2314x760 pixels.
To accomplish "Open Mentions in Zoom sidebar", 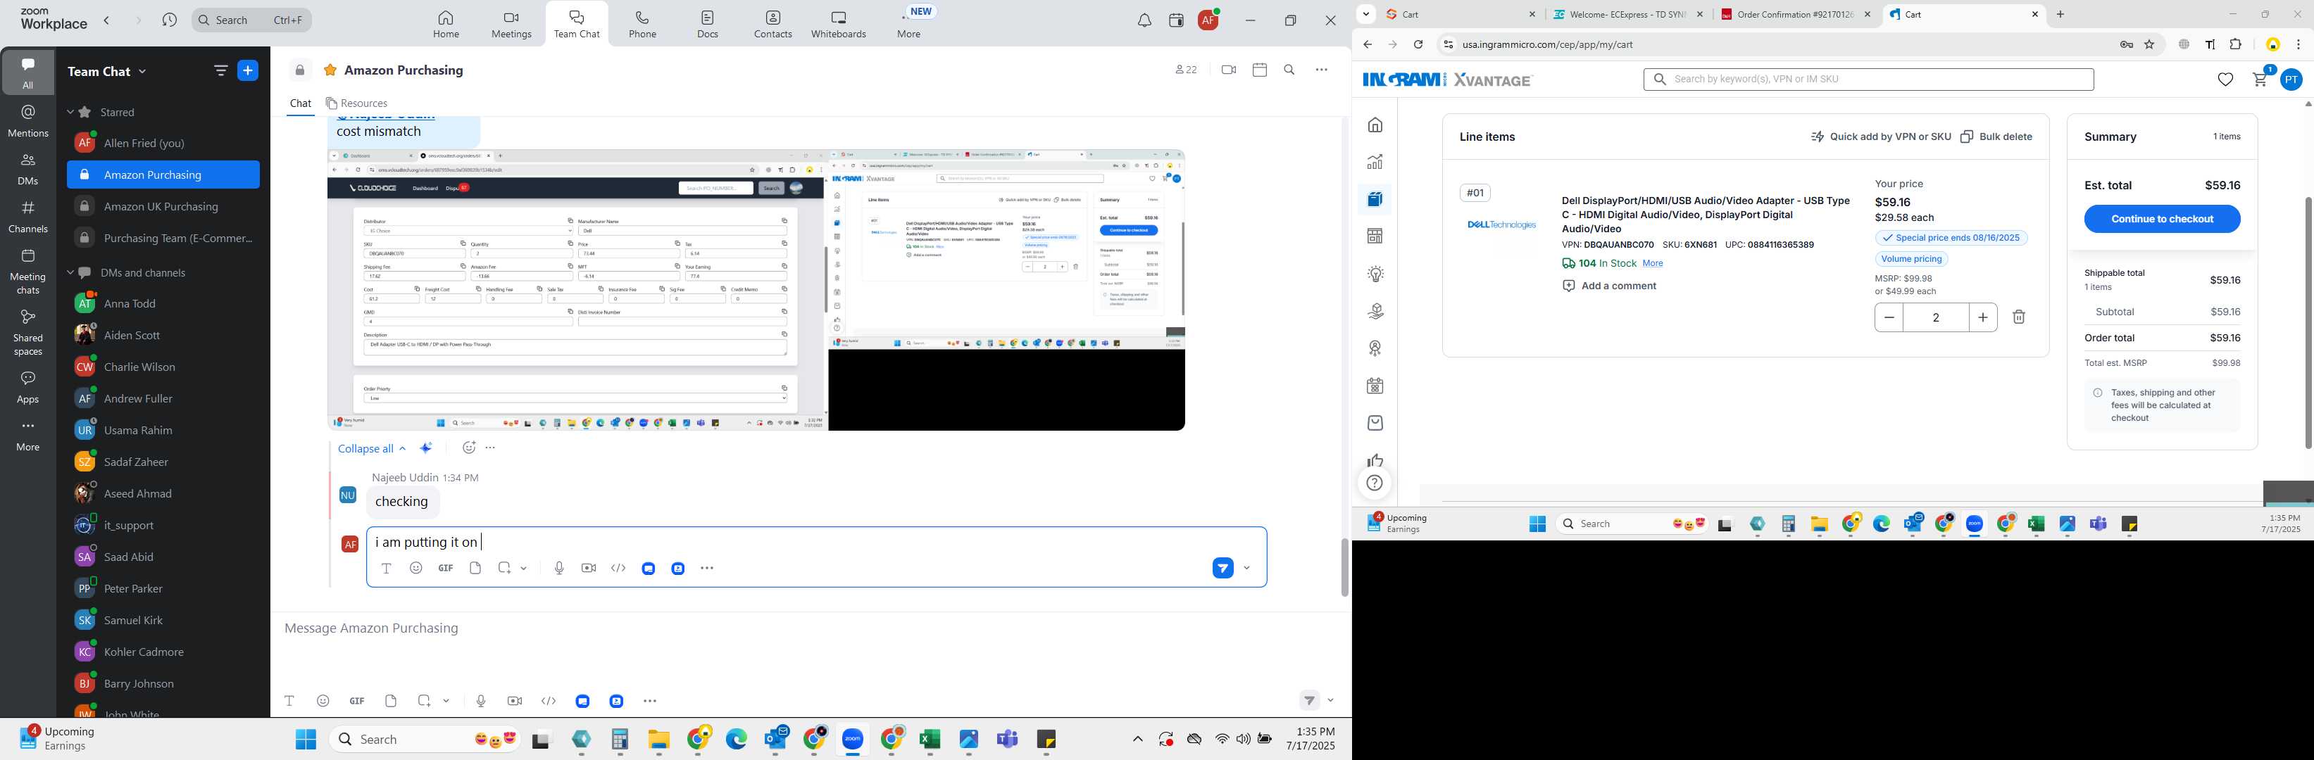I will pos(28,120).
